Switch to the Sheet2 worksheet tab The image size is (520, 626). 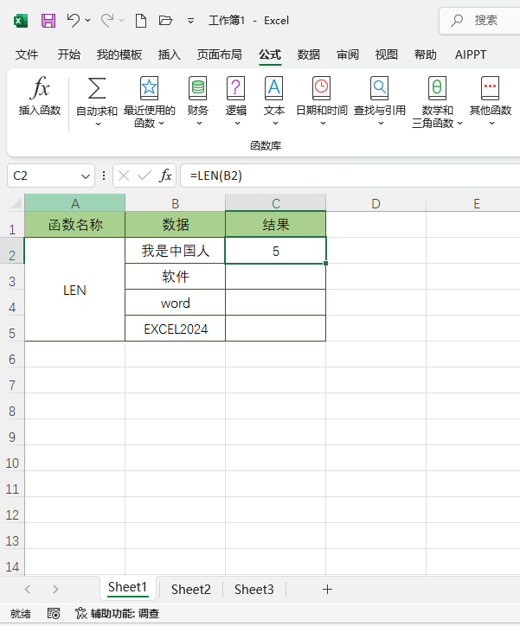pos(190,589)
